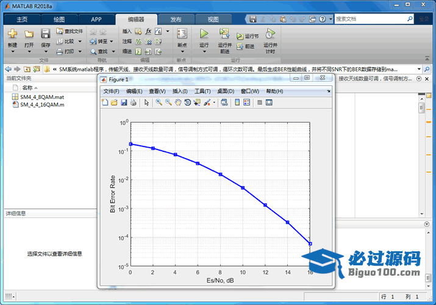Click Figure open file icon
This screenshot has width=436, height=305.
(x=114, y=102)
